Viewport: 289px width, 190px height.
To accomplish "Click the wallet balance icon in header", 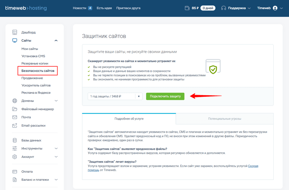I will [x=187, y=8].
